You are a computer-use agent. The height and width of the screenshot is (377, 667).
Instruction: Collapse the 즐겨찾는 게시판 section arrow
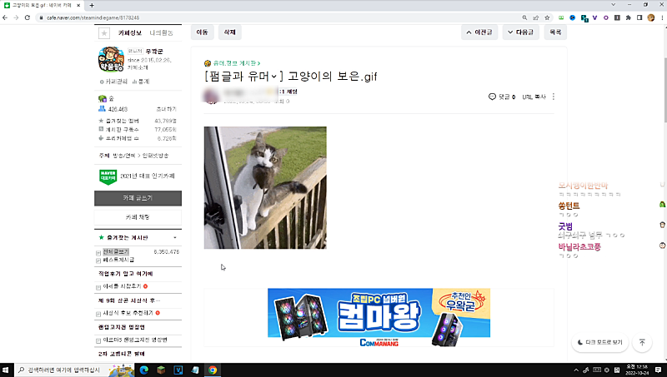(x=175, y=238)
